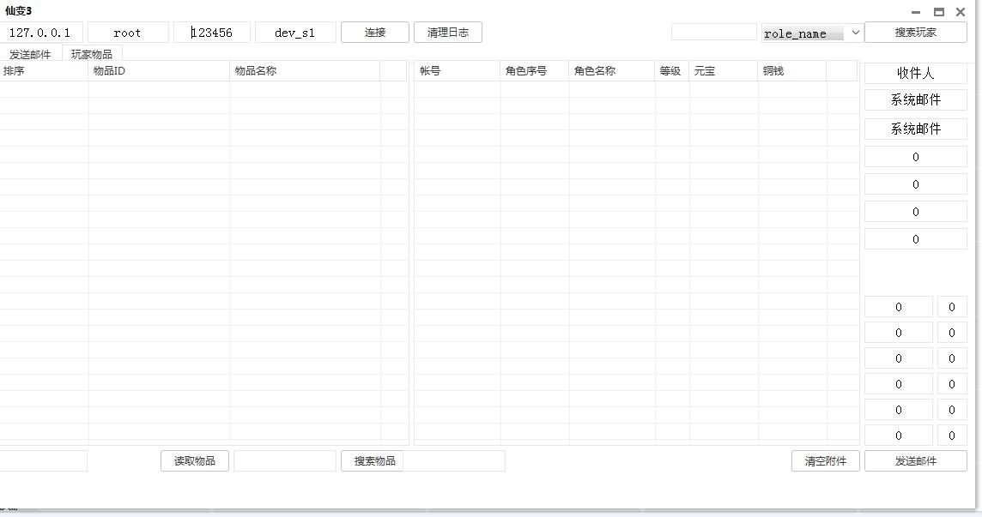Click the player search text box beside role_name

tap(713, 33)
